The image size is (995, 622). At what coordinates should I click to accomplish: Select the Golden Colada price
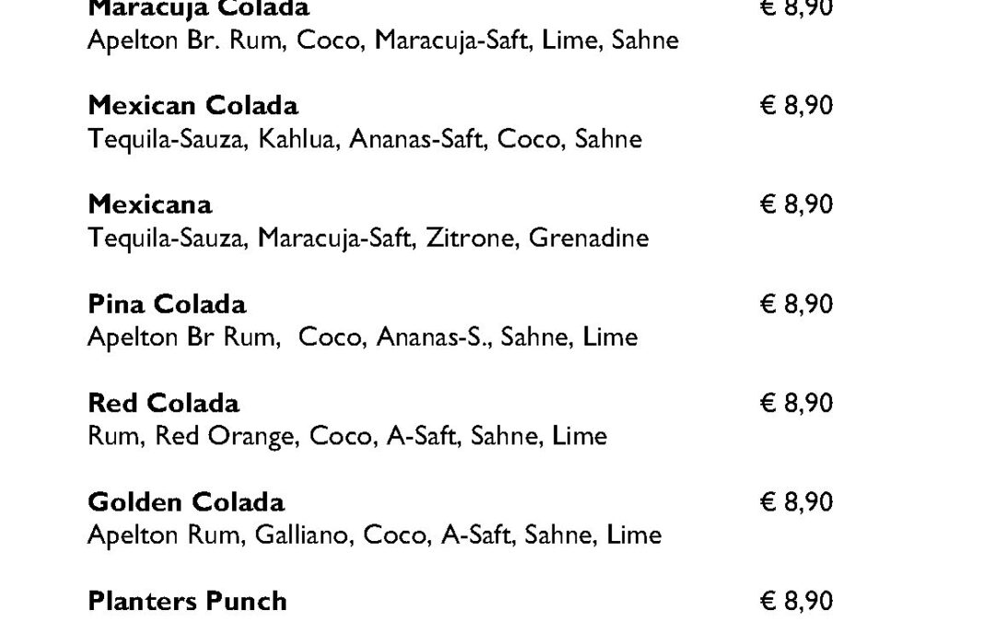pyautogui.click(x=796, y=502)
